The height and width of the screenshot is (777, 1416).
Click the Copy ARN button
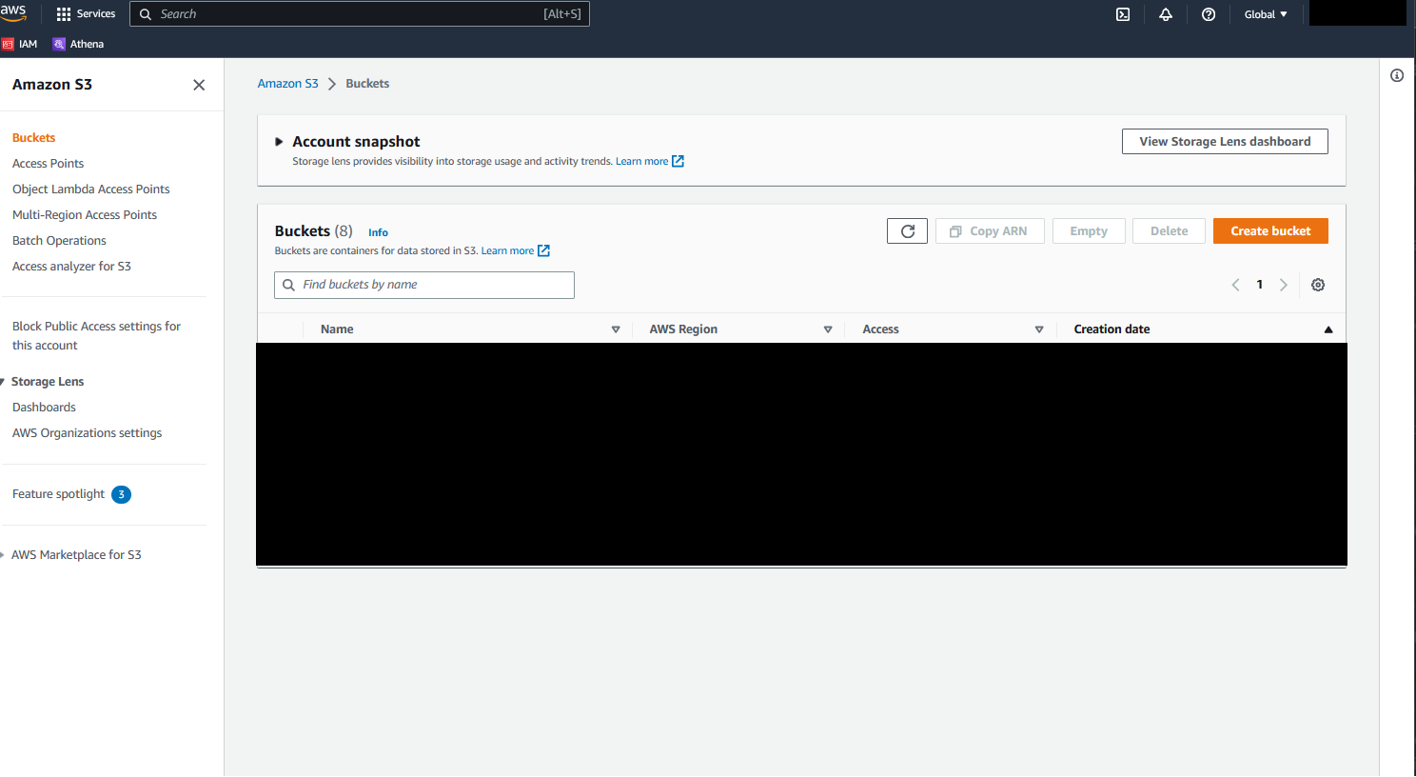[x=990, y=231]
